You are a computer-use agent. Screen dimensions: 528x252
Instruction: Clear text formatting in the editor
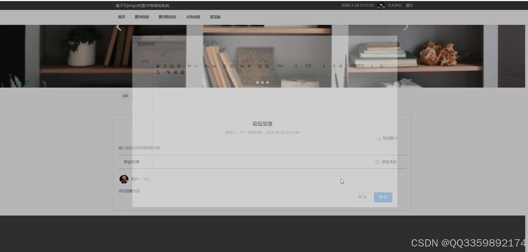pyautogui.click(x=158, y=72)
